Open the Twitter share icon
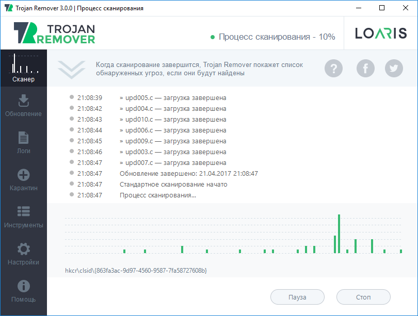Screen dimensions: 418x316 click(394, 69)
